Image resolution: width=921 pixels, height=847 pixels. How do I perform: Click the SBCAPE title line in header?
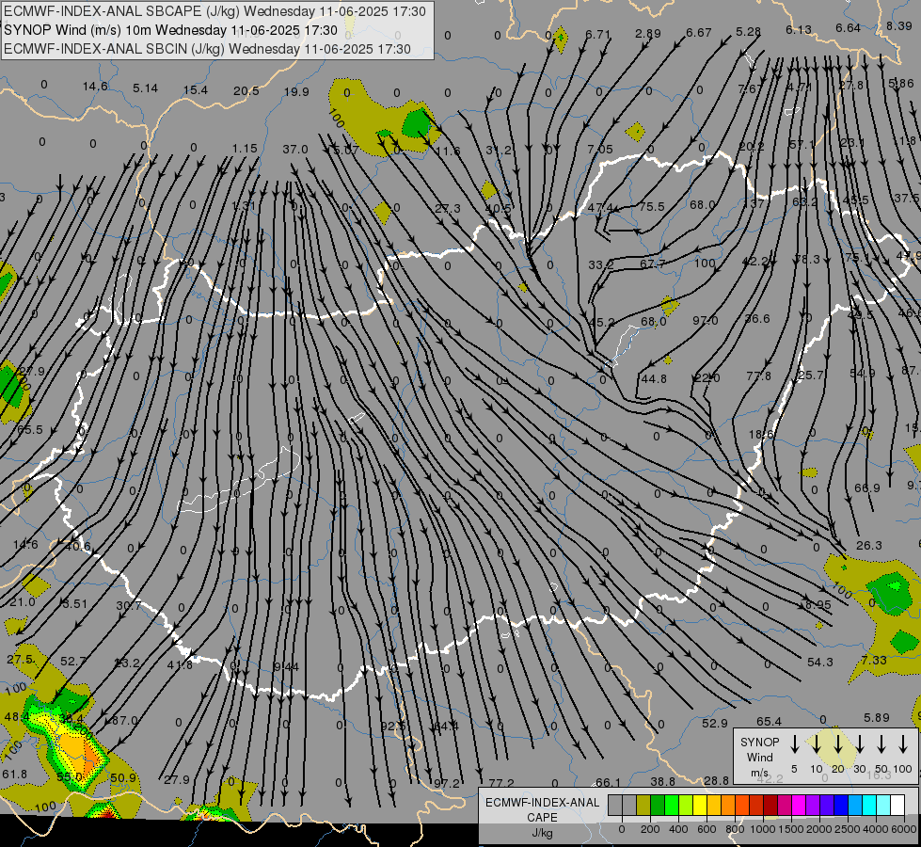tap(214, 11)
